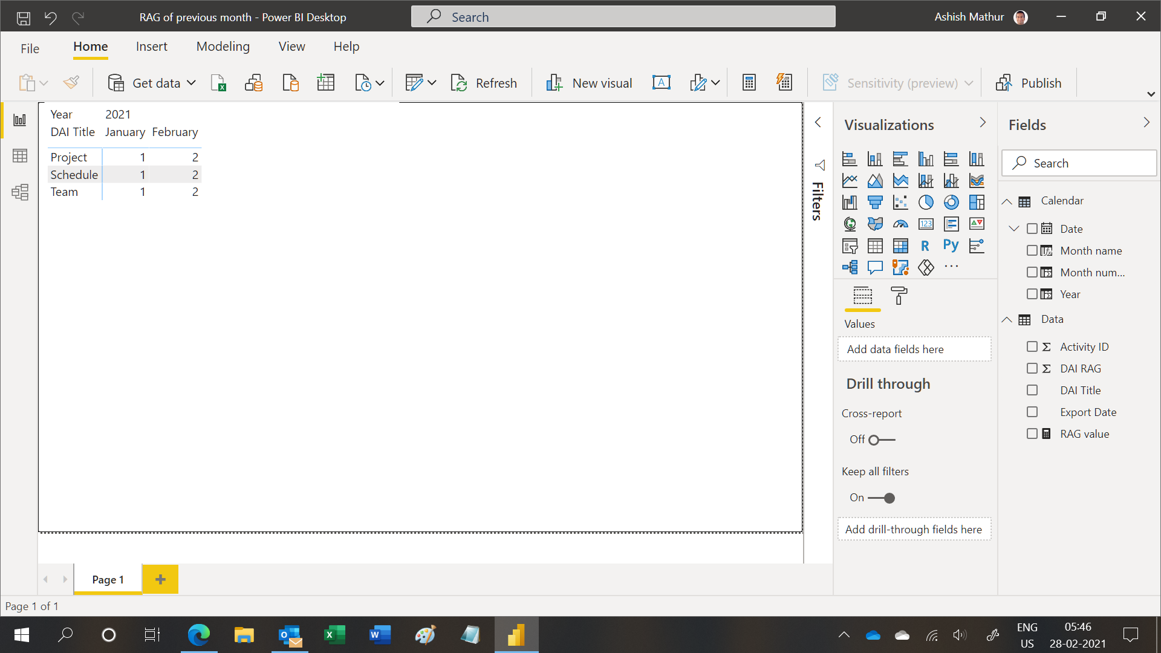Image resolution: width=1161 pixels, height=653 pixels.
Task: Click the Publish button
Action: (x=1029, y=83)
